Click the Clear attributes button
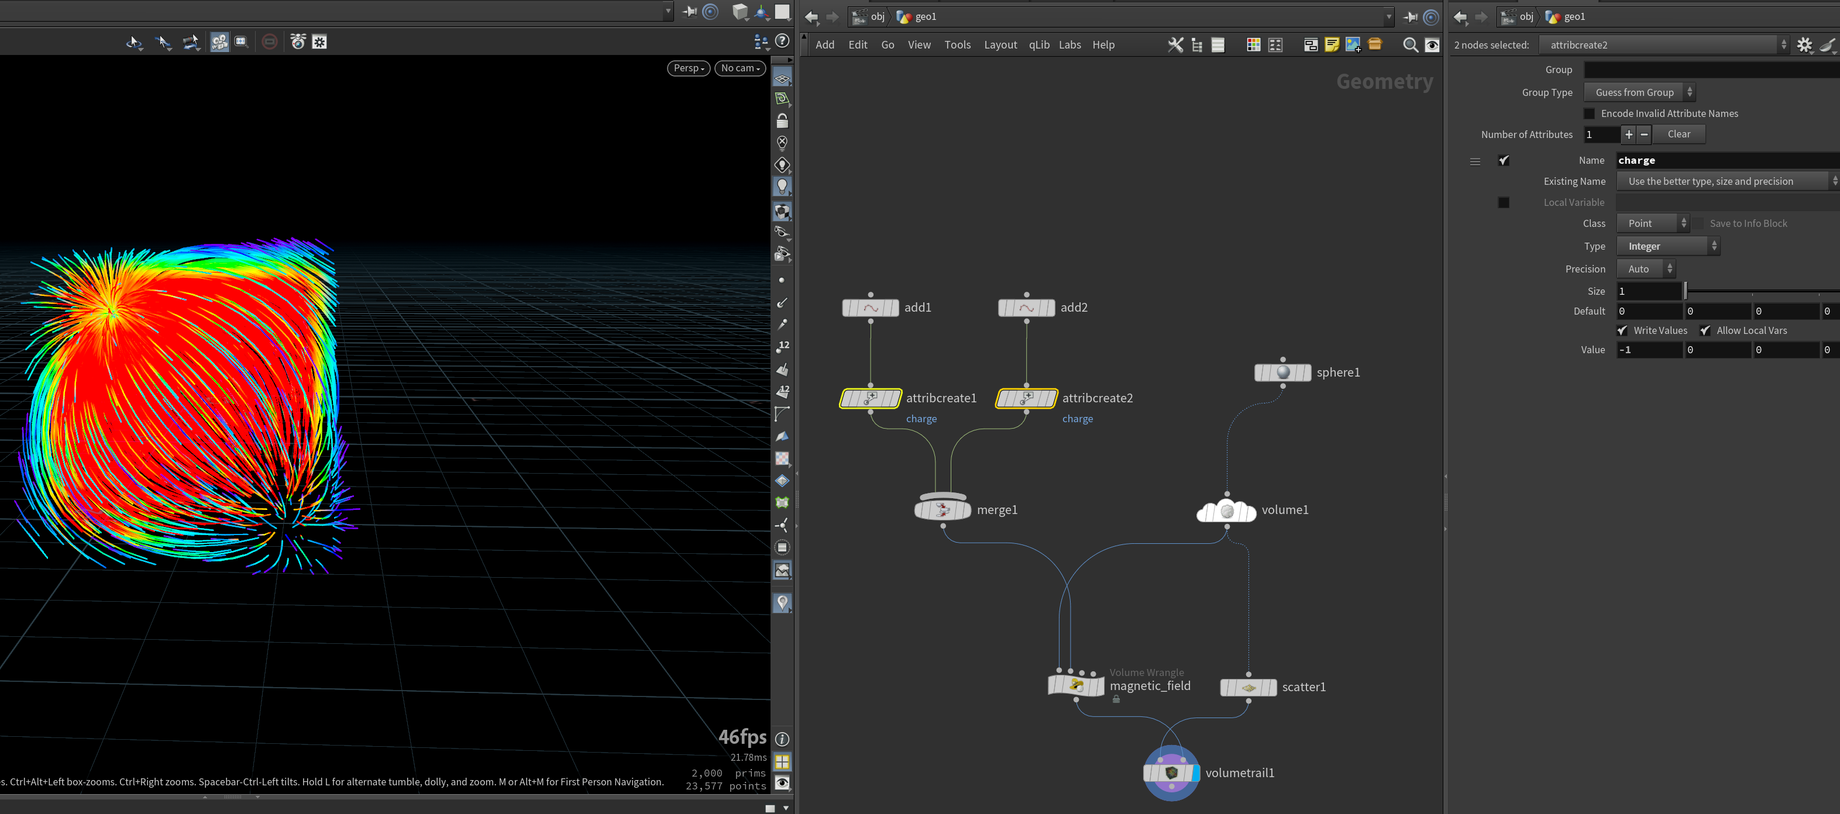 click(x=1679, y=134)
